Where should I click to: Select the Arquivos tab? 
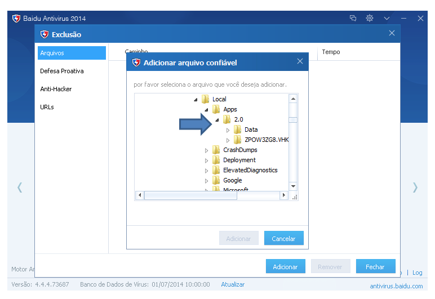72,53
